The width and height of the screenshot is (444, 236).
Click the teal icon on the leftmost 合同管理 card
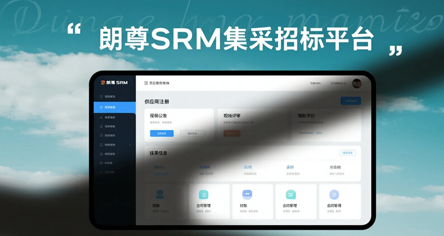[203, 195]
